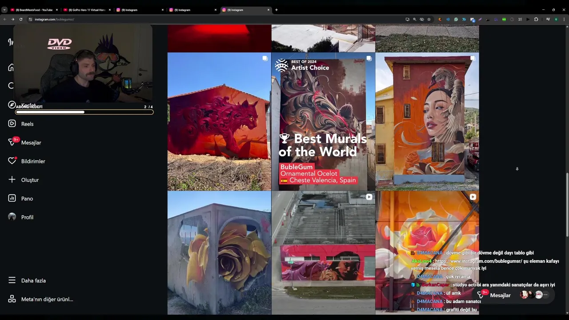Click the bright green rectangular extension icon
The height and width of the screenshot is (320, 569).
click(x=504, y=19)
